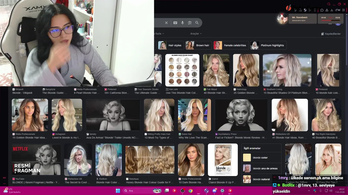The image size is (348, 195).
Task: Expand the double-chevron toolbar icon
Action: (x=315, y=10)
